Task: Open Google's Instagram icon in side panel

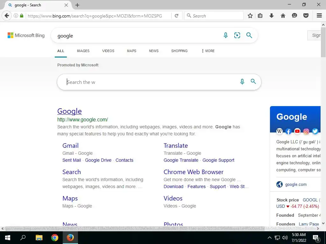Action: coord(306,131)
